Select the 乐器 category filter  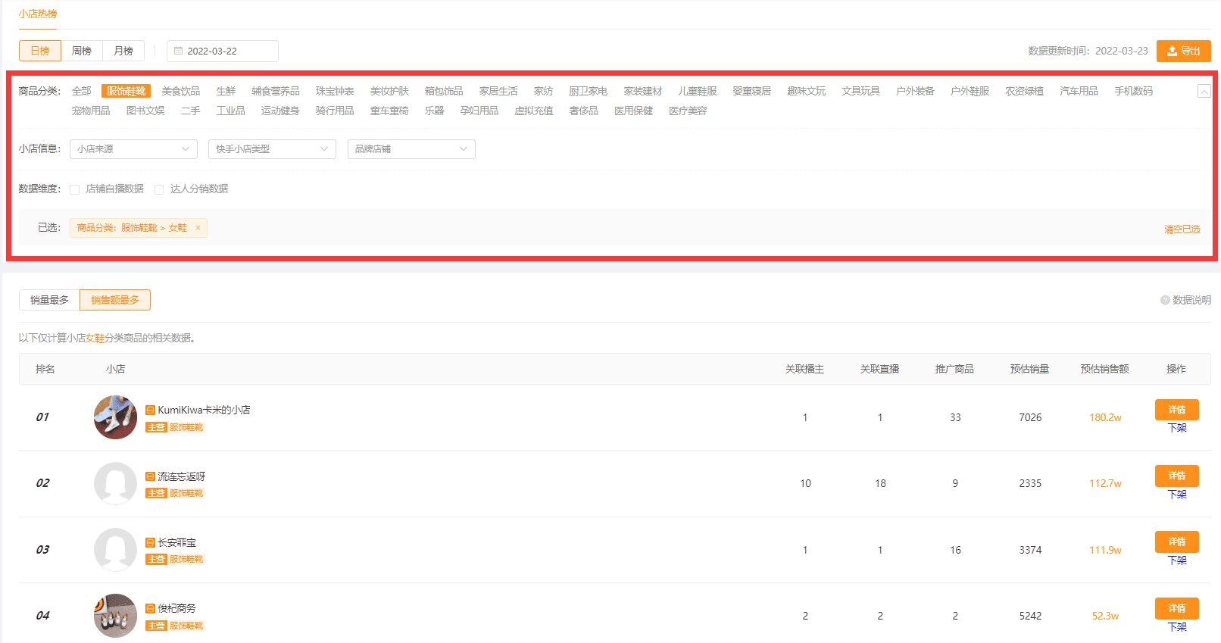(435, 111)
